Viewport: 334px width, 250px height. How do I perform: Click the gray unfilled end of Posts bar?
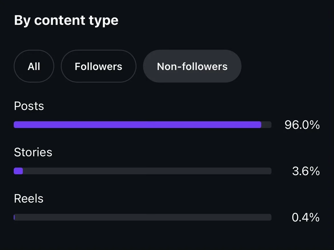(266, 125)
